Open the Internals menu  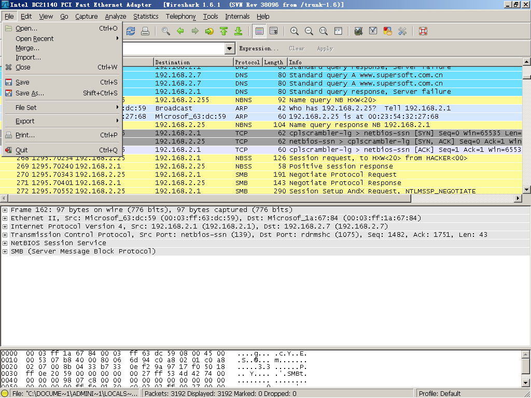pyautogui.click(x=237, y=16)
